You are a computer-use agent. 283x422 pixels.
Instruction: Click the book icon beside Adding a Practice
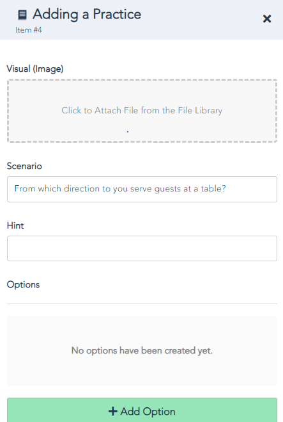click(22, 15)
